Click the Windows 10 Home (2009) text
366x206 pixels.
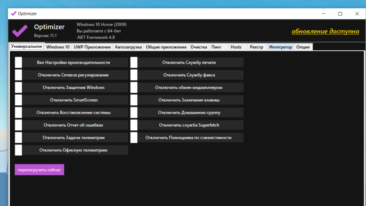click(102, 24)
